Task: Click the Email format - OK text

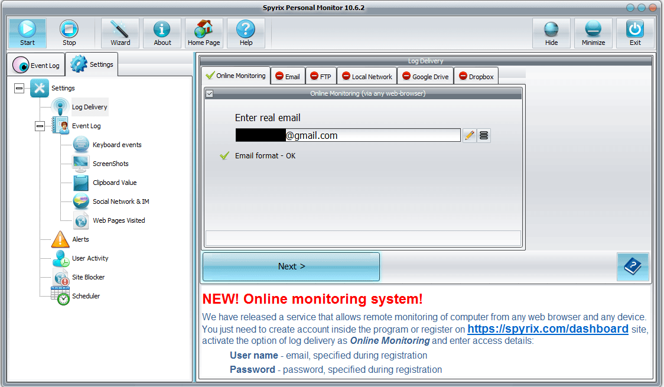Action: pyautogui.click(x=265, y=156)
